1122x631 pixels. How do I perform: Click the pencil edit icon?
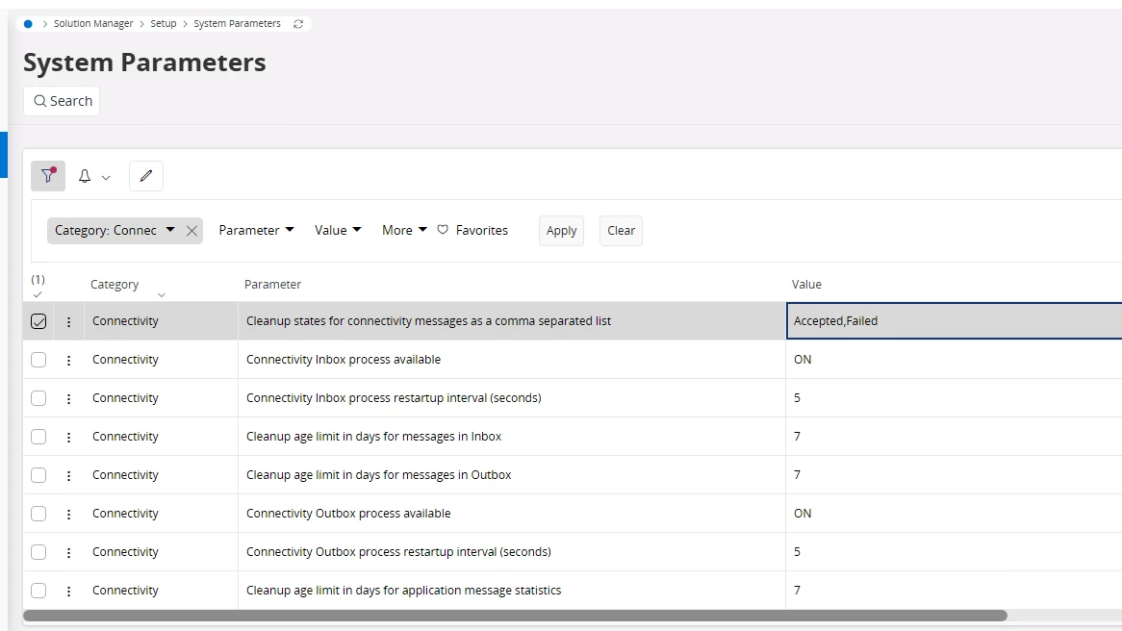146,176
